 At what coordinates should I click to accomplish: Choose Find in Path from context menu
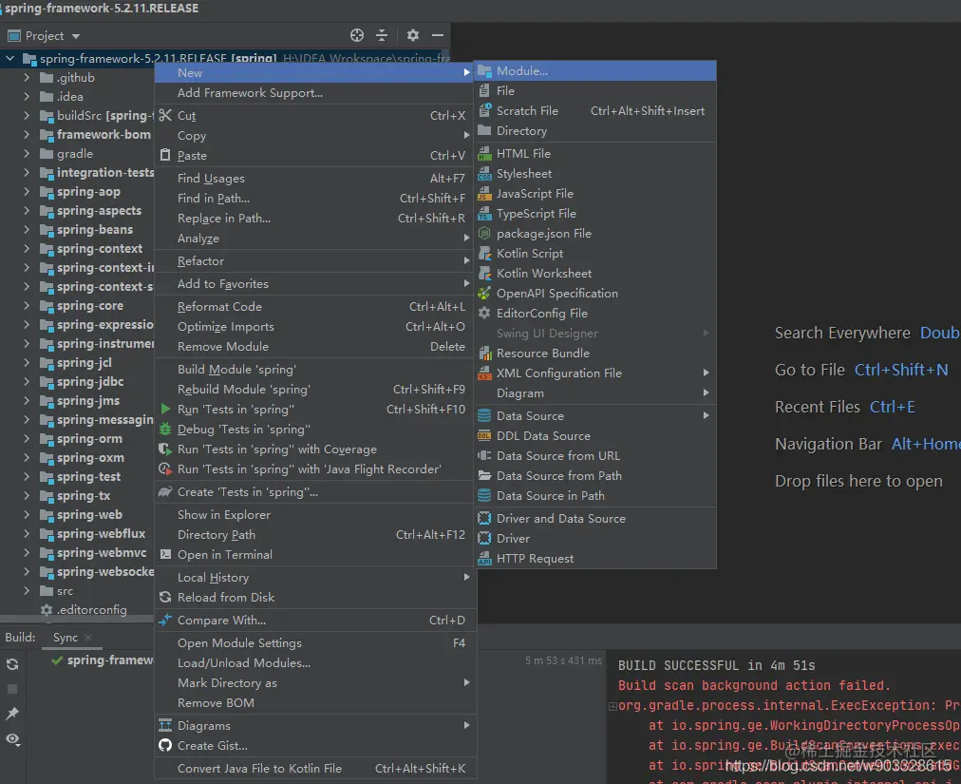pos(313,199)
